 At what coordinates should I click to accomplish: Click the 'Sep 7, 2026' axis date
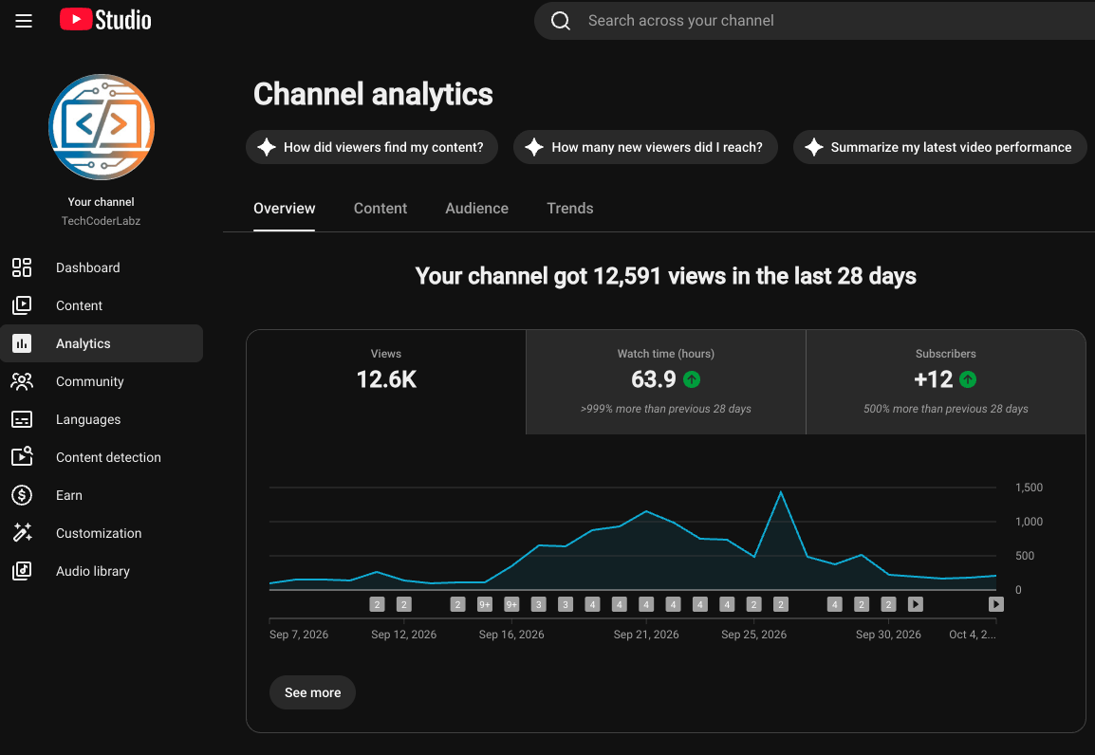pyautogui.click(x=299, y=635)
